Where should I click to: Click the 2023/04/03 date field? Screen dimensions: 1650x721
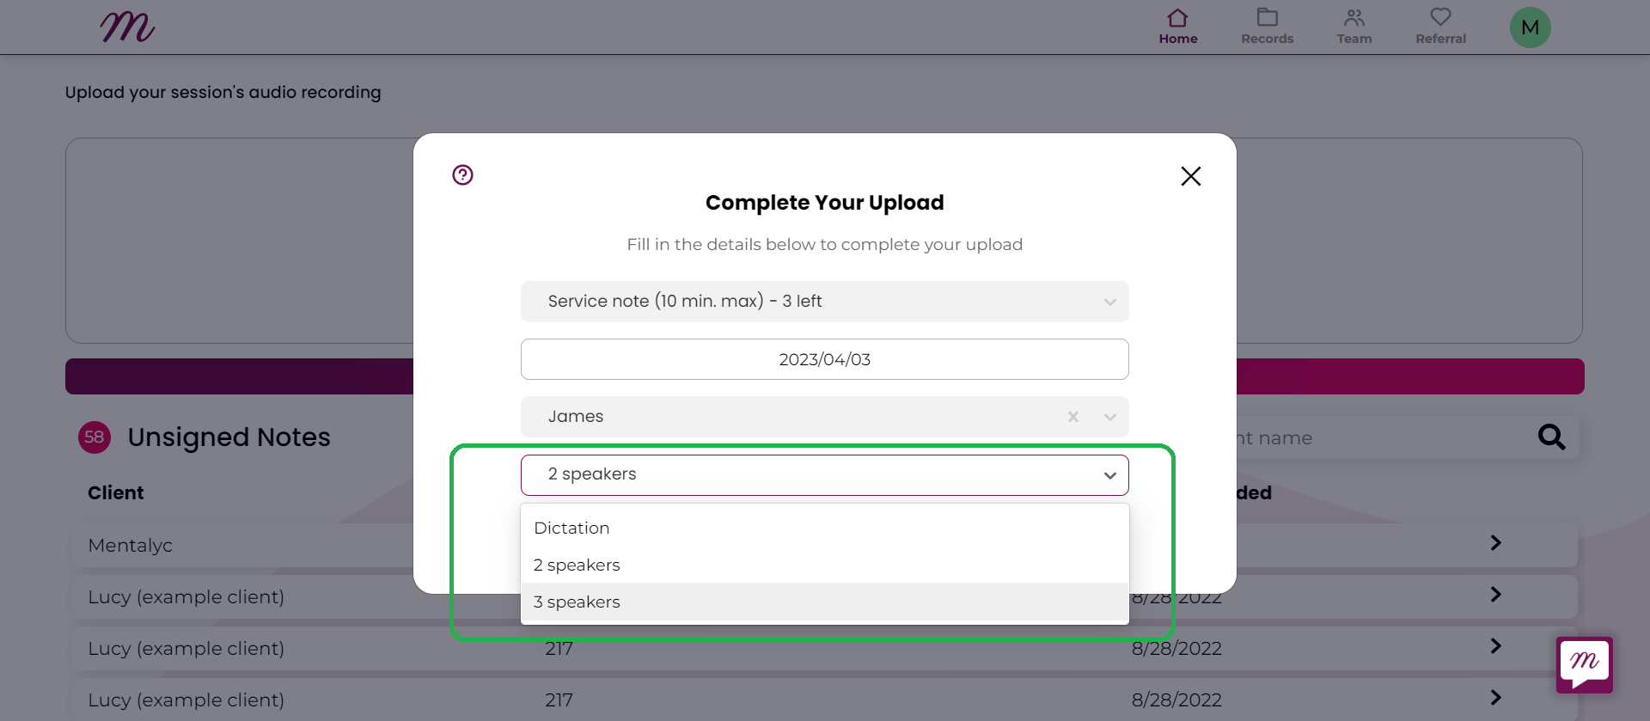pos(825,359)
